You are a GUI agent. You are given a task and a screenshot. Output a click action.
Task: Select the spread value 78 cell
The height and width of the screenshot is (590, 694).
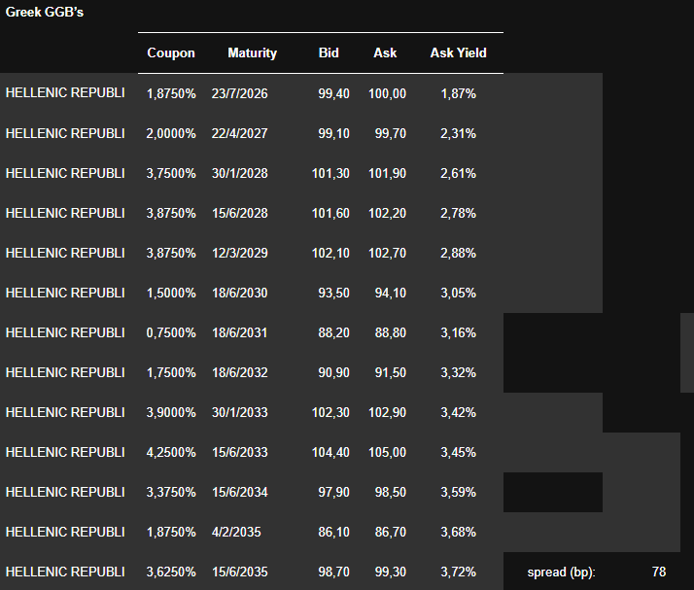pos(658,573)
